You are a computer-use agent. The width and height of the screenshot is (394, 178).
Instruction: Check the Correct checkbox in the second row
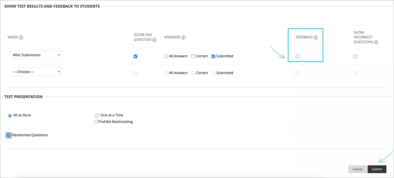193,73
